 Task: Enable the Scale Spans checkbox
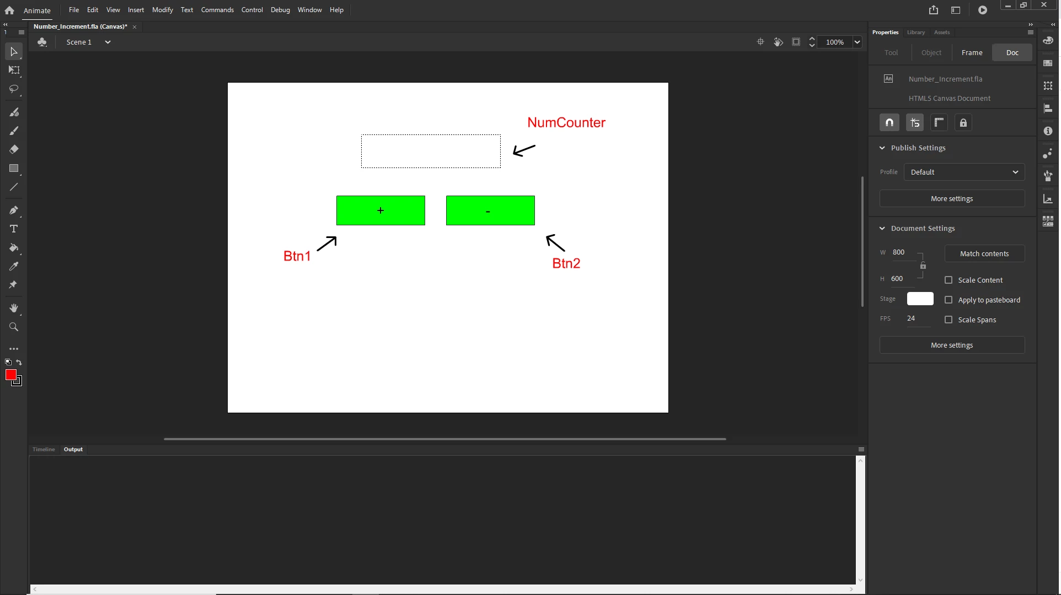(949, 320)
